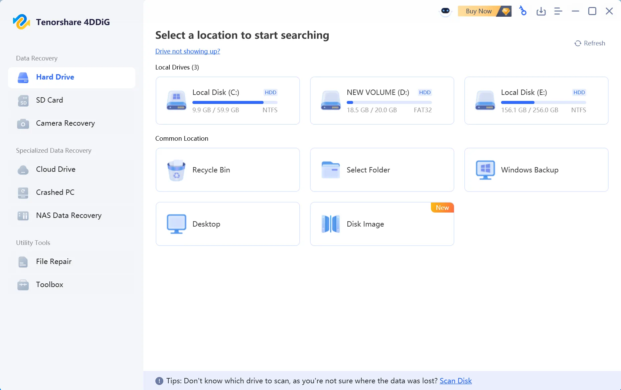Screen dimensions: 621x390
Task: Follow the Scan Disk link
Action: [x=456, y=381]
